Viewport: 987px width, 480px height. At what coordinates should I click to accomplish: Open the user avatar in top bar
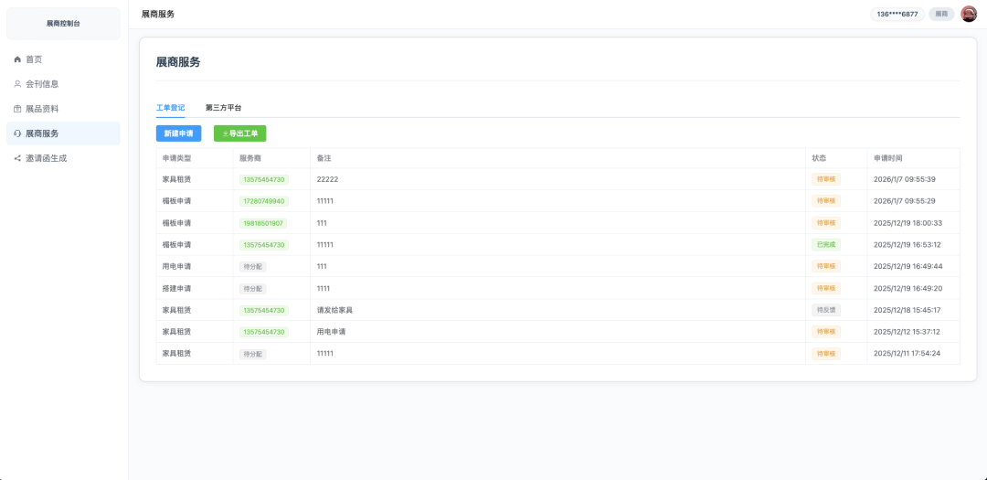click(x=969, y=14)
